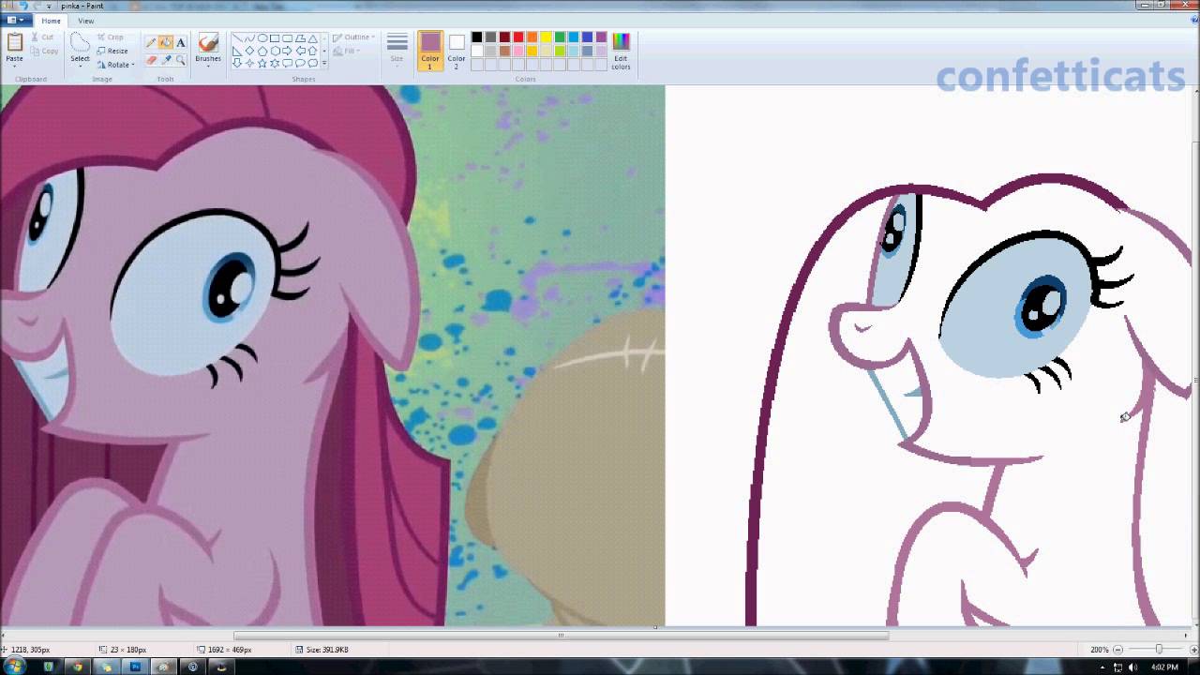
Task: Click the Copy button
Action: 43,51
